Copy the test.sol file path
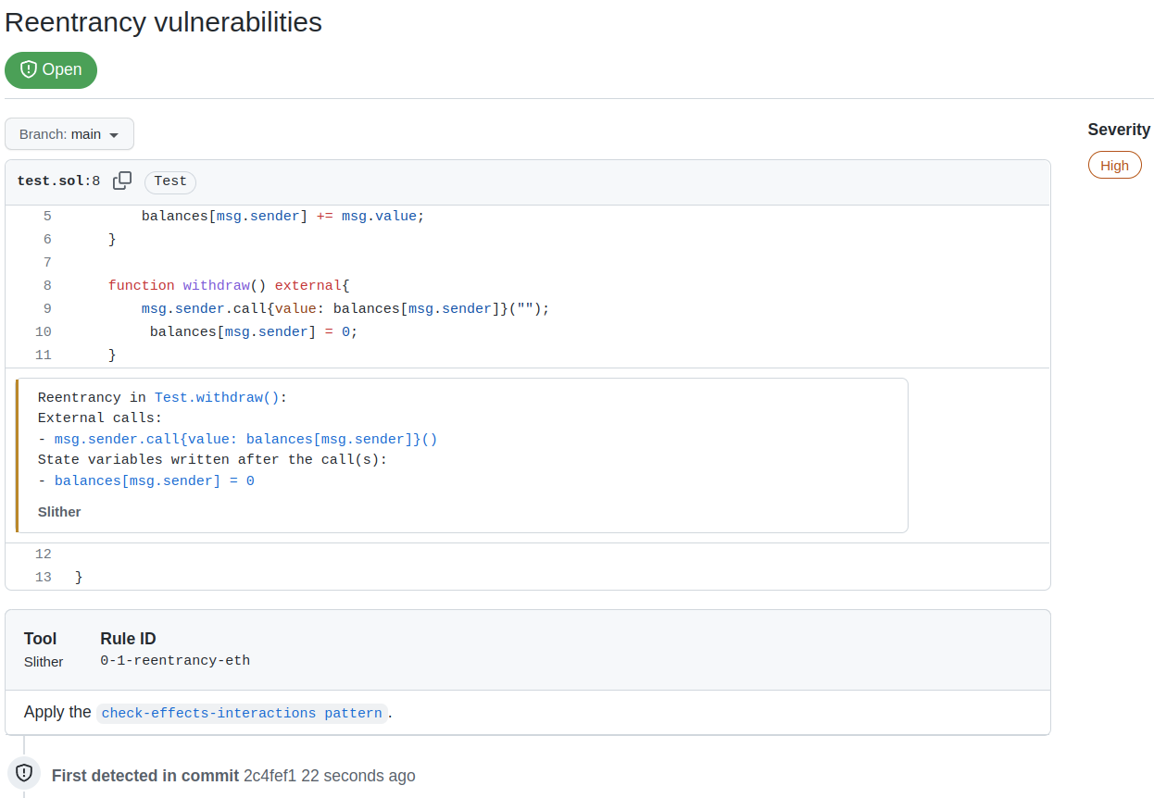This screenshot has width=1154, height=798. (x=122, y=181)
